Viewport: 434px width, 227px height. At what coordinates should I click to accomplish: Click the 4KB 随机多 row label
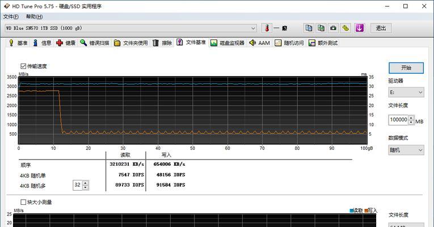coord(33,186)
